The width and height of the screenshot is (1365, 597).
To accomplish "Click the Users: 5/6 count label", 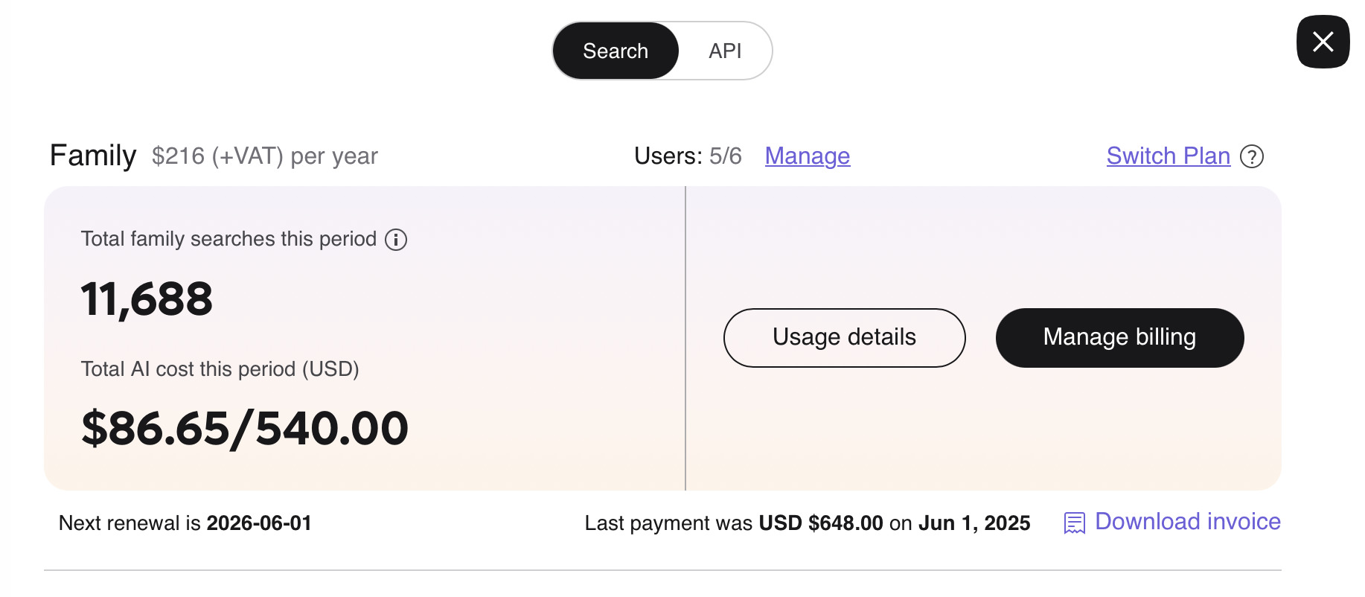I will (x=688, y=156).
